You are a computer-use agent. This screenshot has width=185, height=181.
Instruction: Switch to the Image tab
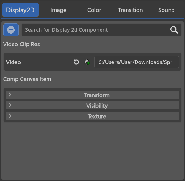point(58,10)
